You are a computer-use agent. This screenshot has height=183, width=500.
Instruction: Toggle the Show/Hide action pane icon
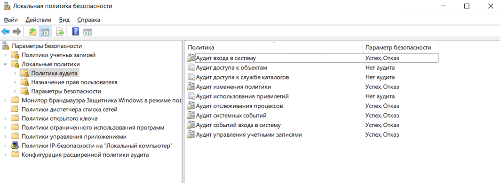pyautogui.click(x=87, y=32)
